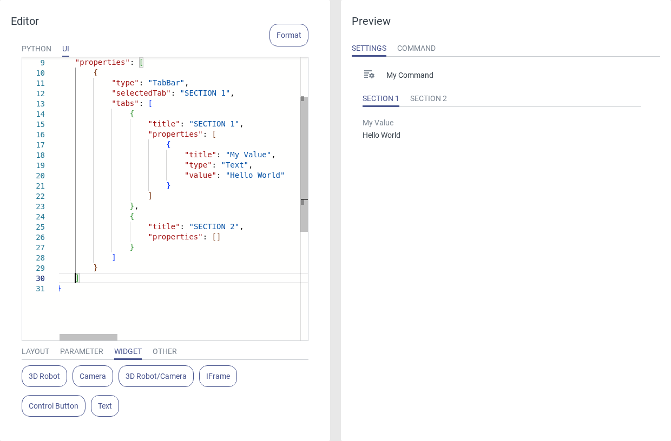The image size is (671, 441).
Task: Show the SETTINGS preview tab
Action: coord(369,48)
